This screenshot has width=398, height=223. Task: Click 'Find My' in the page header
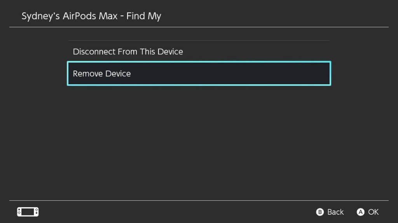coord(146,16)
